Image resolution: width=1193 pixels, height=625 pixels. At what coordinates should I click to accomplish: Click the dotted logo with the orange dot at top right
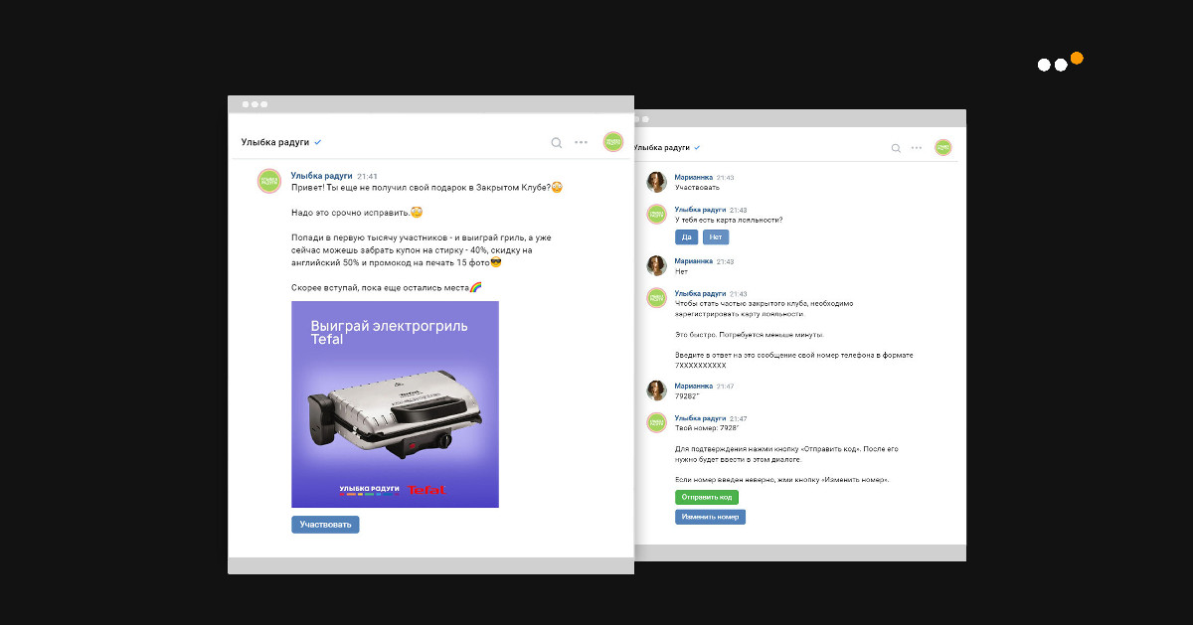tap(1060, 63)
